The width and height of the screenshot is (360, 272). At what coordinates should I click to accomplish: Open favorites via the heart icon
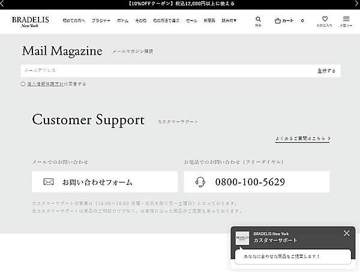pos(325,19)
